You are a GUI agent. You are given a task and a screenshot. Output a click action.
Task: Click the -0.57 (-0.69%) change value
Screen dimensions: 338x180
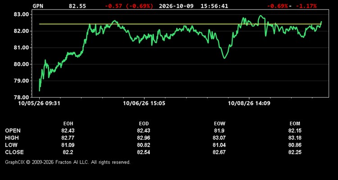129,6
